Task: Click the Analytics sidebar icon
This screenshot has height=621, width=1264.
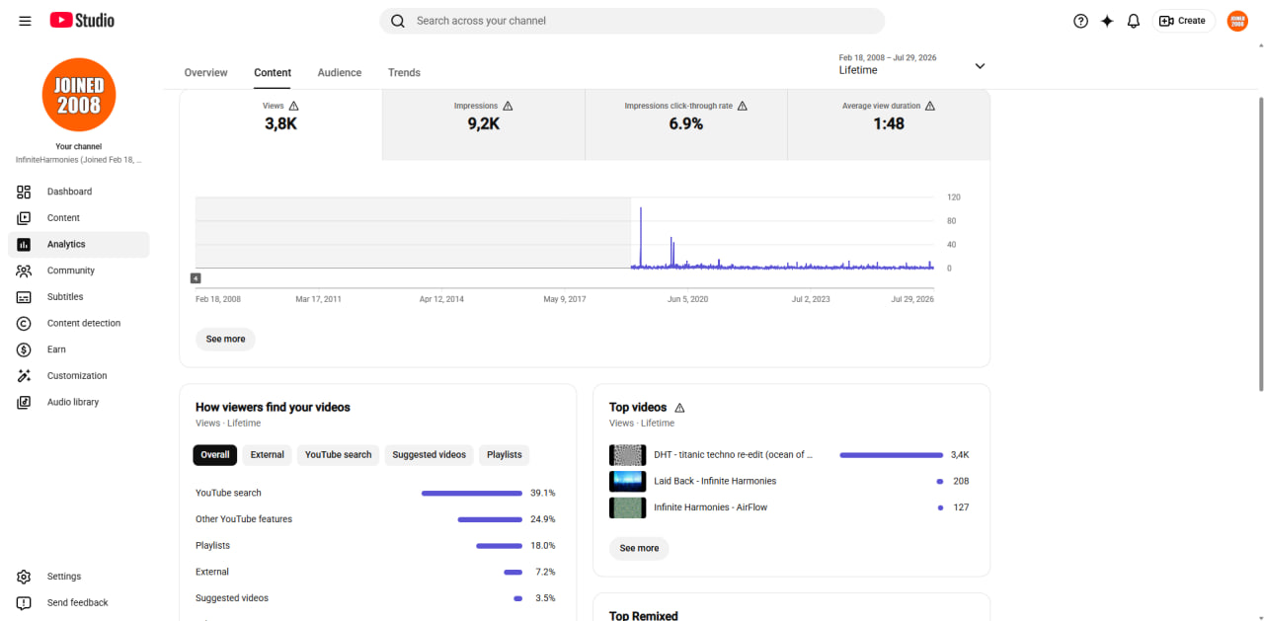Action: [x=24, y=245]
